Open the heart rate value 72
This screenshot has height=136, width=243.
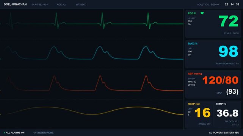[228, 21]
